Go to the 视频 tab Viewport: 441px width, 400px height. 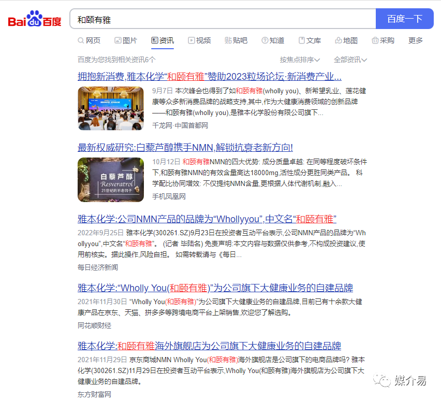coord(199,40)
